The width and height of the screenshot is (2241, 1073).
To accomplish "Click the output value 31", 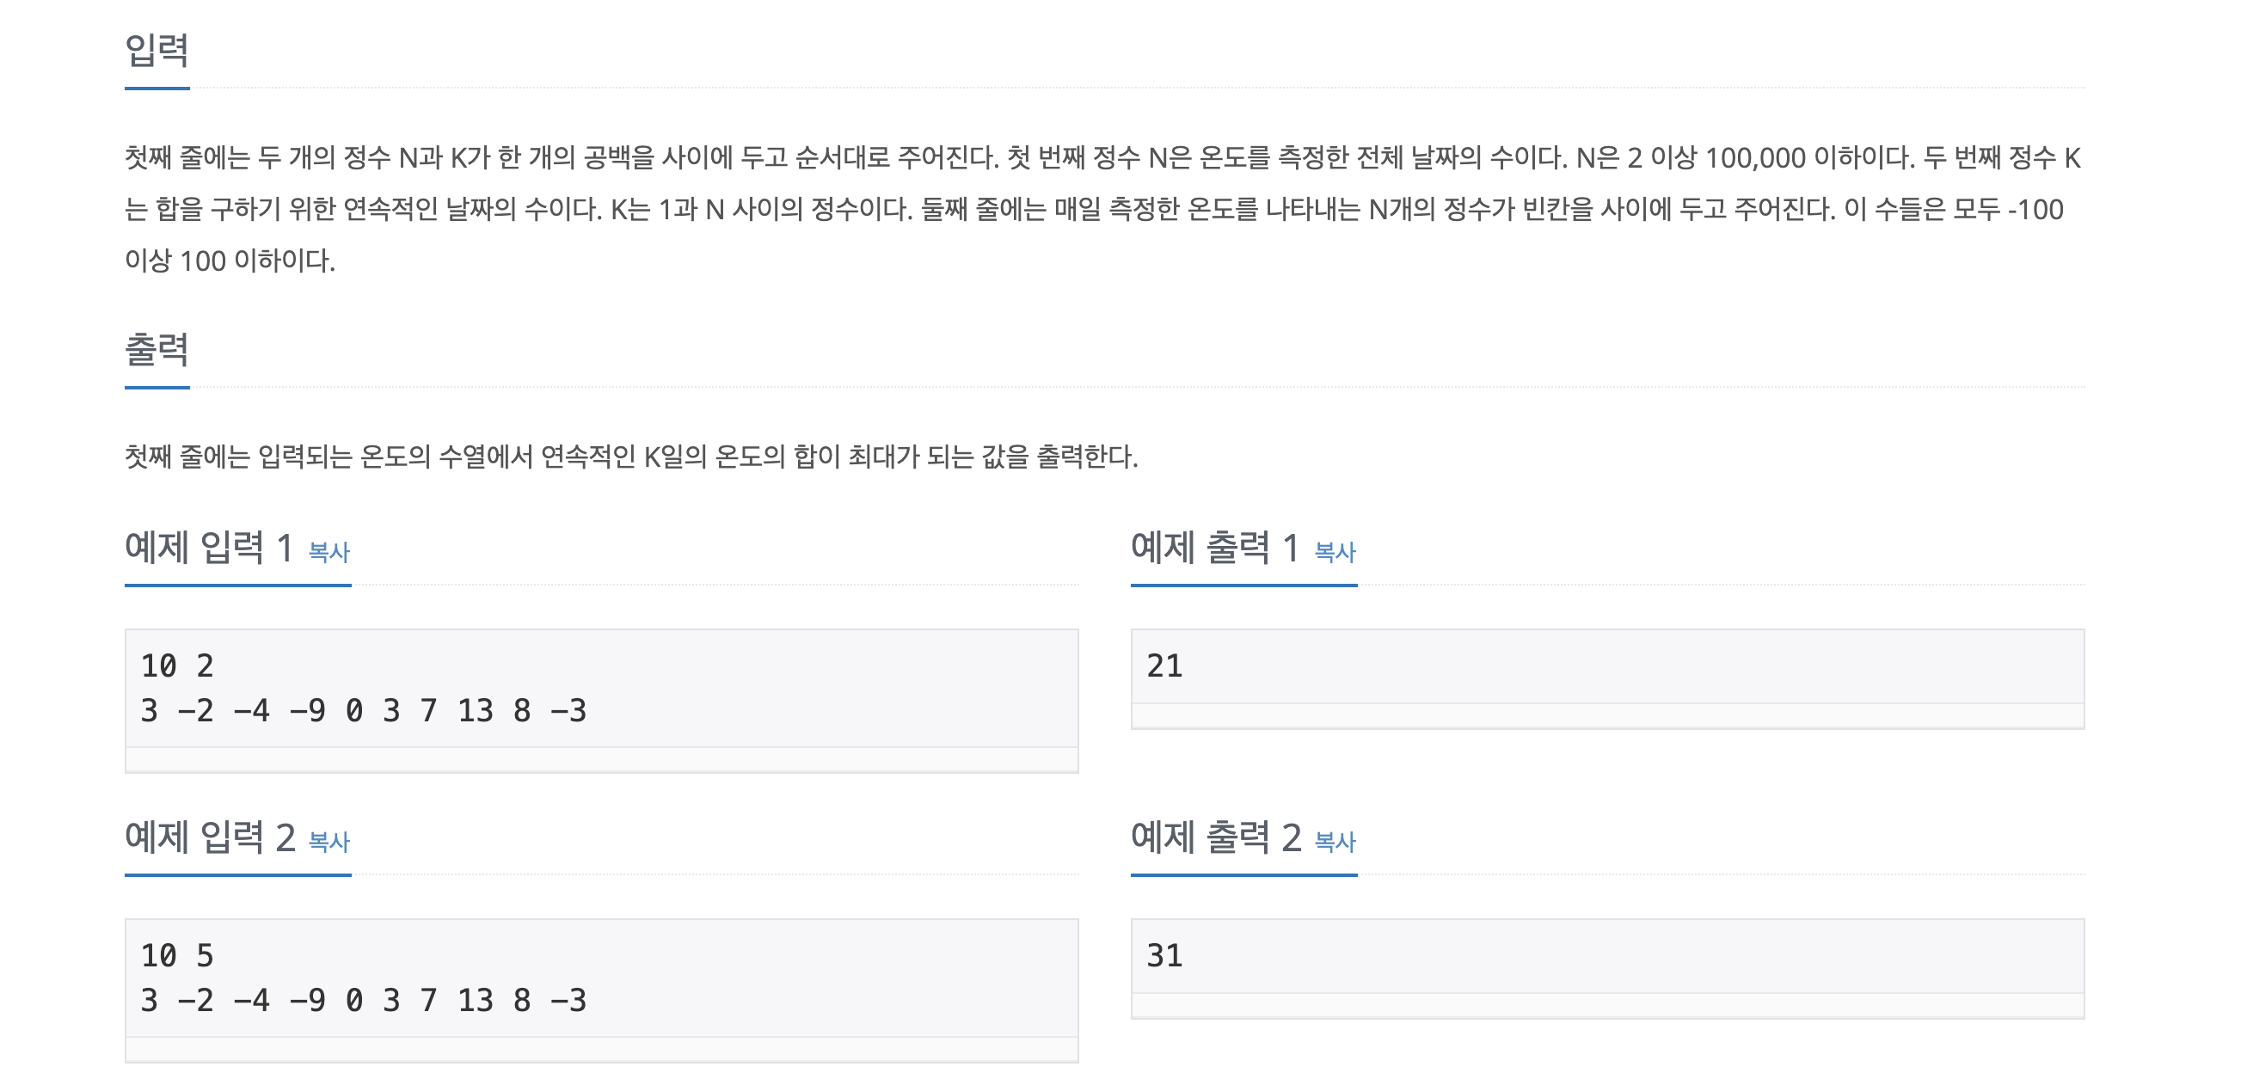I will tap(1164, 955).
